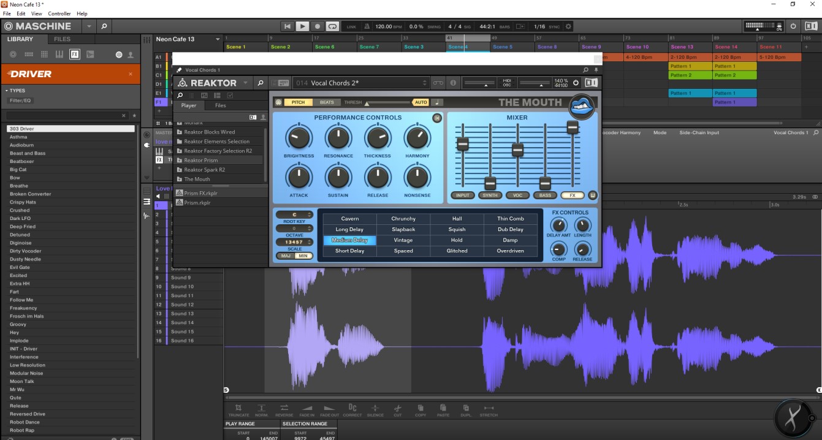Open Neon Cafe 13 project dropdown
The height and width of the screenshot is (440, 822).
pyautogui.click(x=218, y=39)
